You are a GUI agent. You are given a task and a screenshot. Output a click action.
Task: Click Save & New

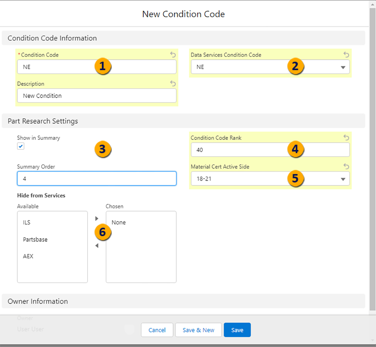pyautogui.click(x=198, y=330)
